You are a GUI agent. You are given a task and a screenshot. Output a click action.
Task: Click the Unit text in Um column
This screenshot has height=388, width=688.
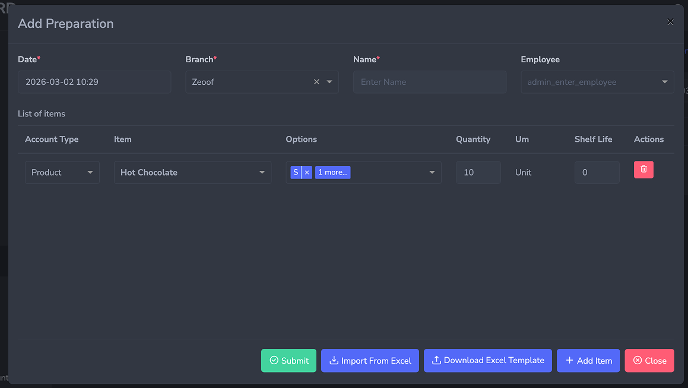click(x=523, y=172)
